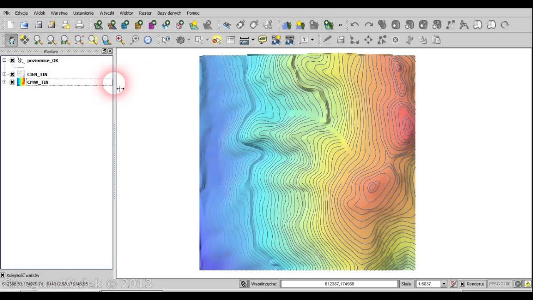Select the Zoom In magnifier tool
This screenshot has height=300, width=533.
[x=38, y=40]
